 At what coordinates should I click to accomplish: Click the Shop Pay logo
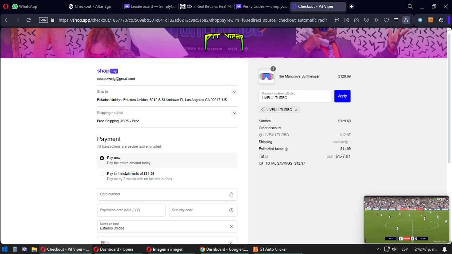click(x=108, y=71)
